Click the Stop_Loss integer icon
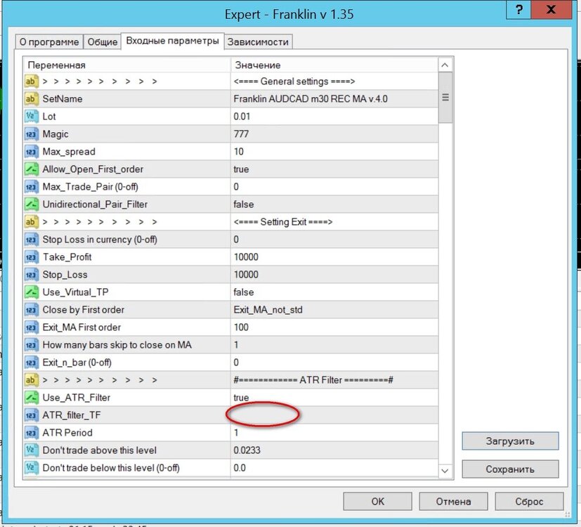 pos(31,275)
